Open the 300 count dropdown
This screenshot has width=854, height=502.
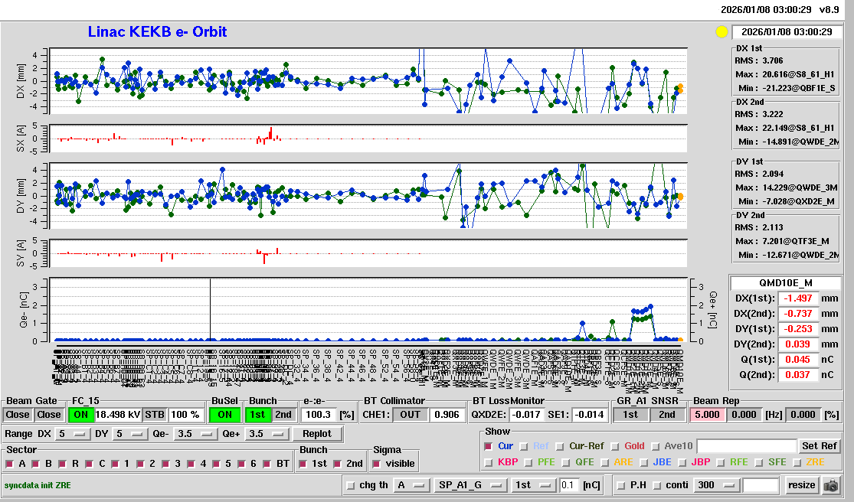715,485
